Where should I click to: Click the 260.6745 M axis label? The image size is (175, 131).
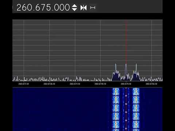click(100, 84)
